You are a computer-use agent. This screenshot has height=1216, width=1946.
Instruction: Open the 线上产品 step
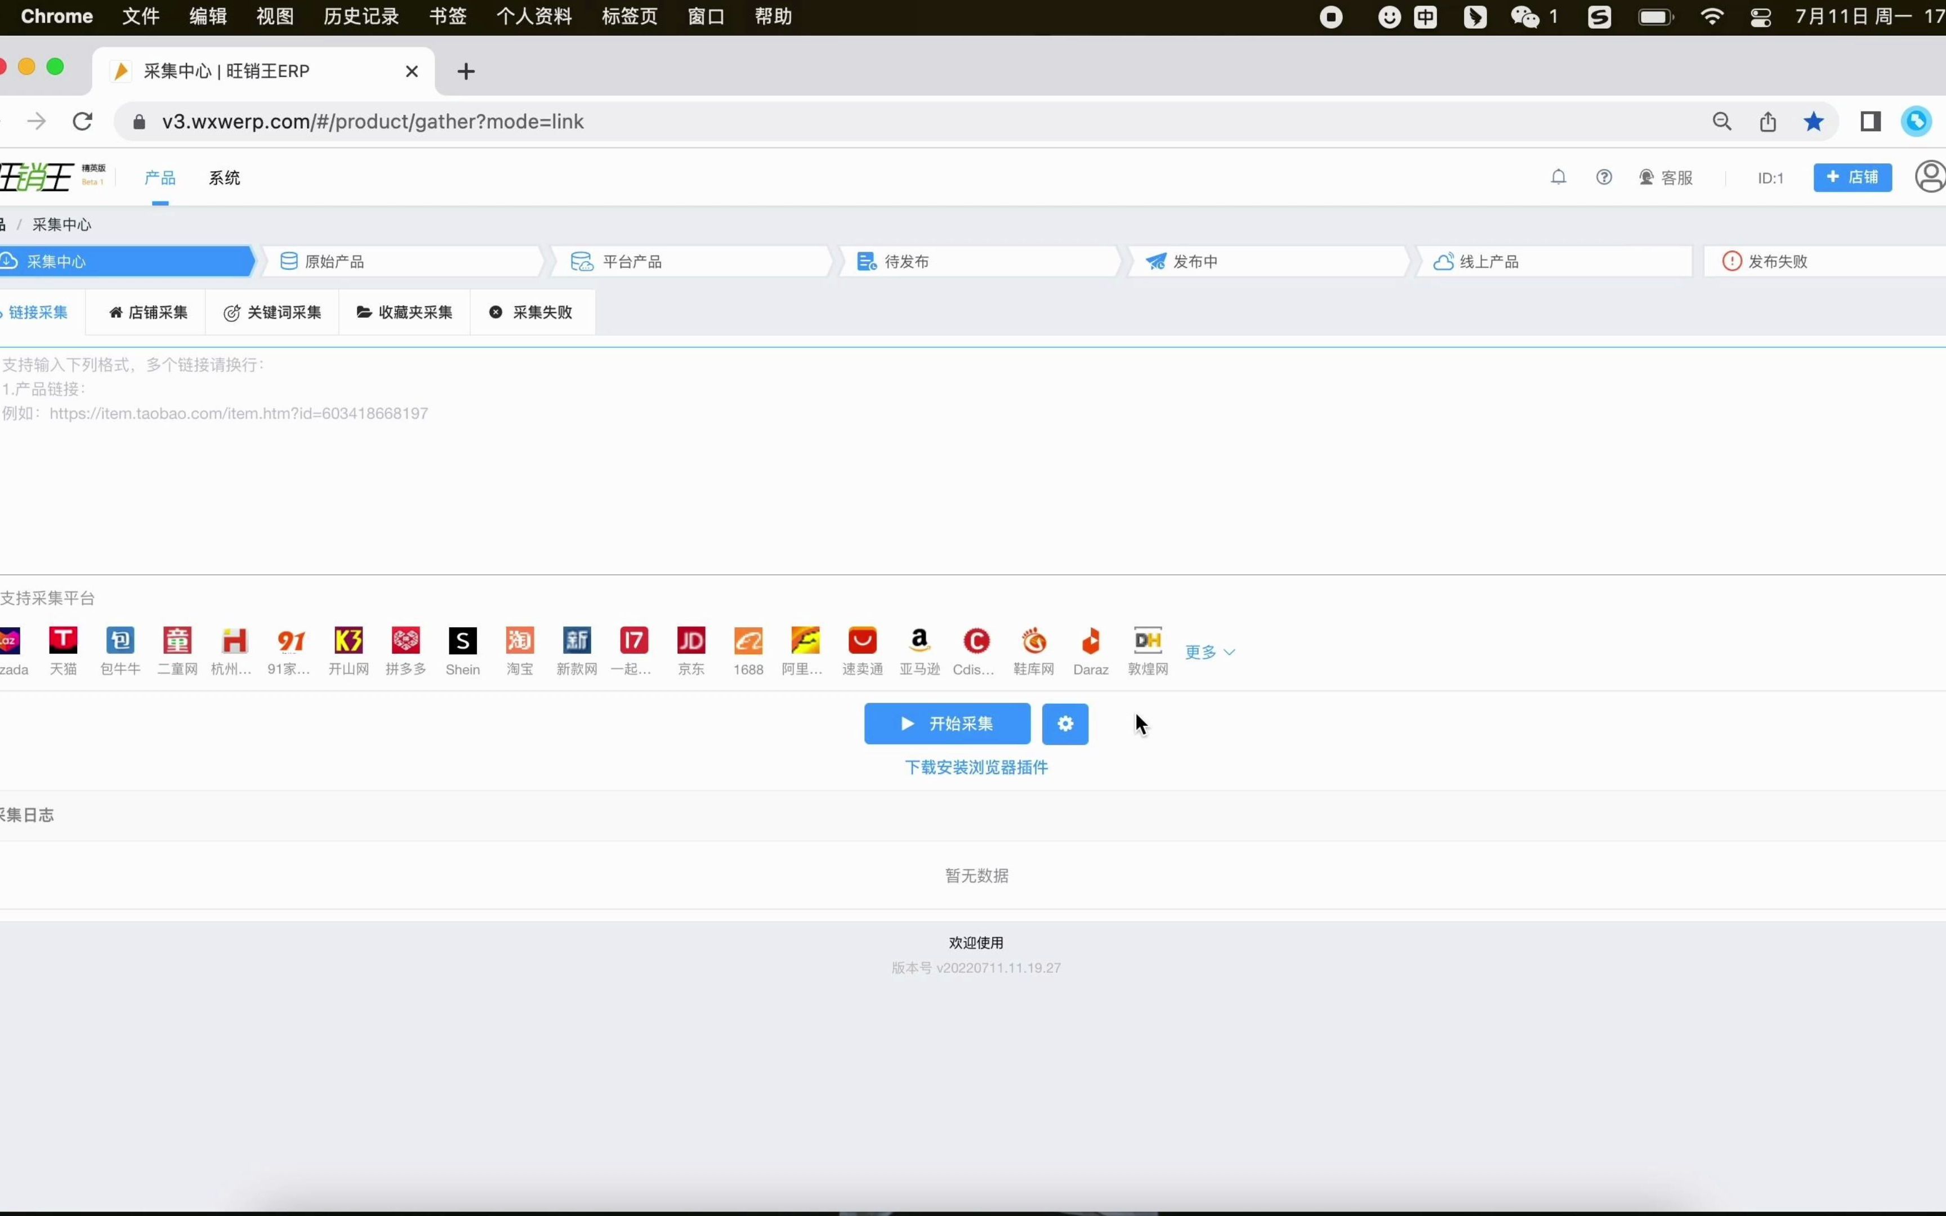tap(1555, 261)
